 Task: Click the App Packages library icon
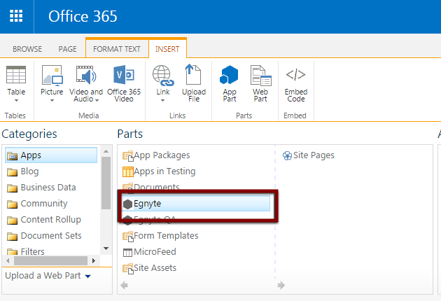[128, 156]
